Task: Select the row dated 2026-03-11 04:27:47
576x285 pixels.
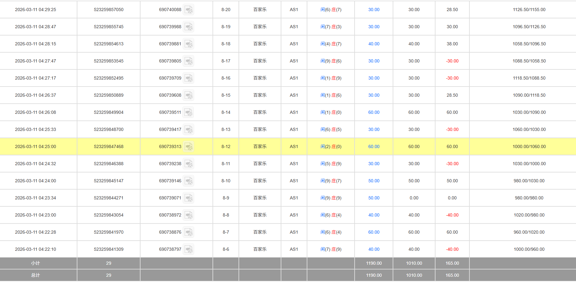Action: [x=36, y=61]
